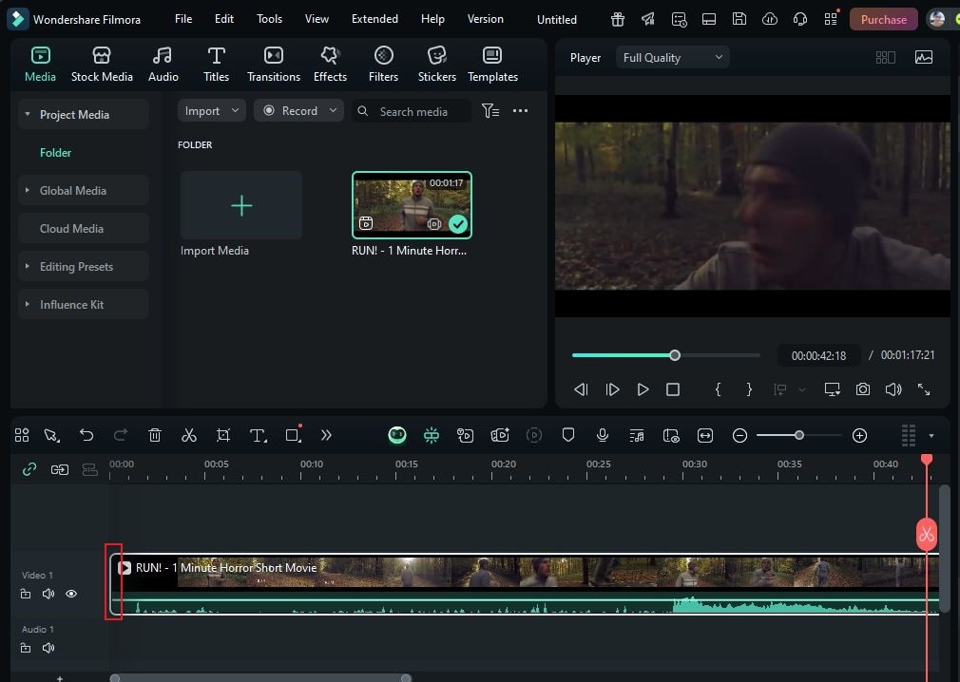Open the Full Quality dropdown
960x682 pixels.
tap(672, 58)
